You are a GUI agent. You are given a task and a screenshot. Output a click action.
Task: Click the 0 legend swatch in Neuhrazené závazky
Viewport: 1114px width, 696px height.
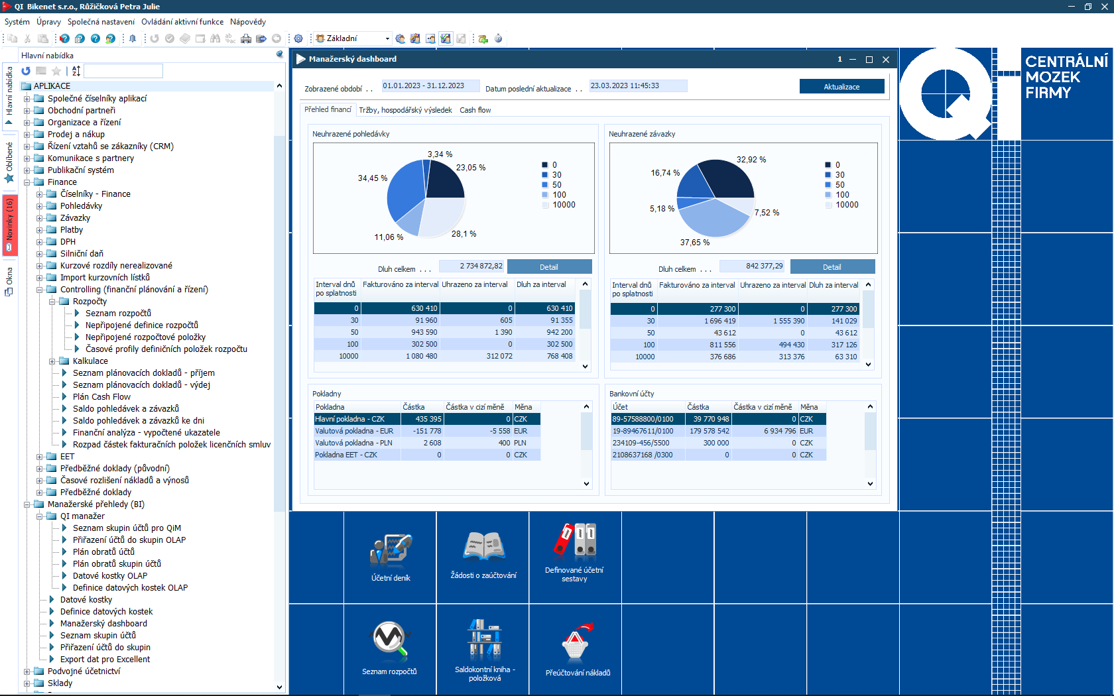[x=828, y=165]
